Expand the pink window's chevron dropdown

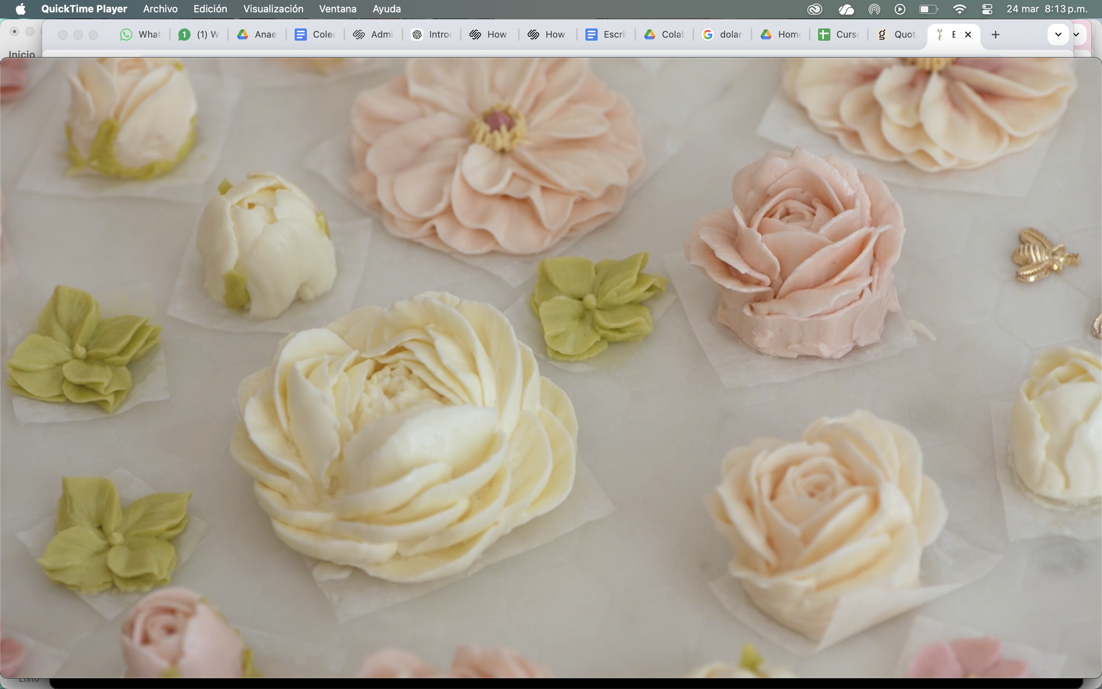tap(1076, 35)
